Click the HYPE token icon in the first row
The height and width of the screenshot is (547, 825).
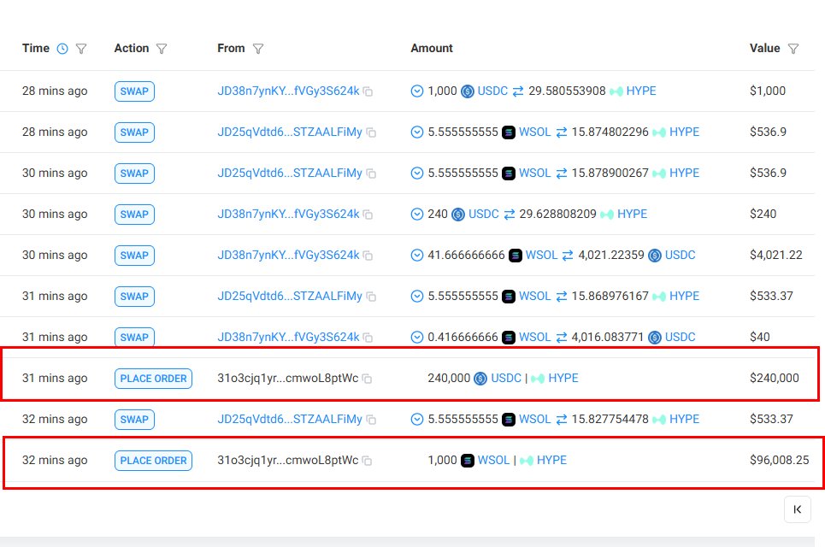pyautogui.click(x=618, y=91)
